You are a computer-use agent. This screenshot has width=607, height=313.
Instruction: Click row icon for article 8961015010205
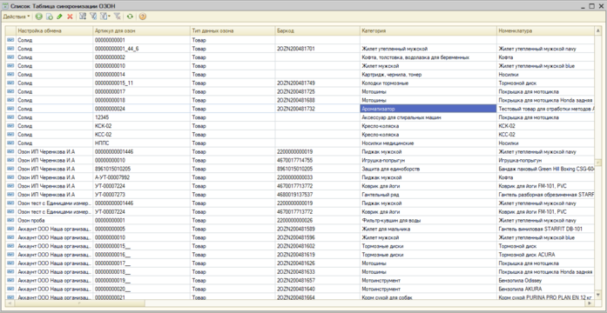[x=10, y=169]
